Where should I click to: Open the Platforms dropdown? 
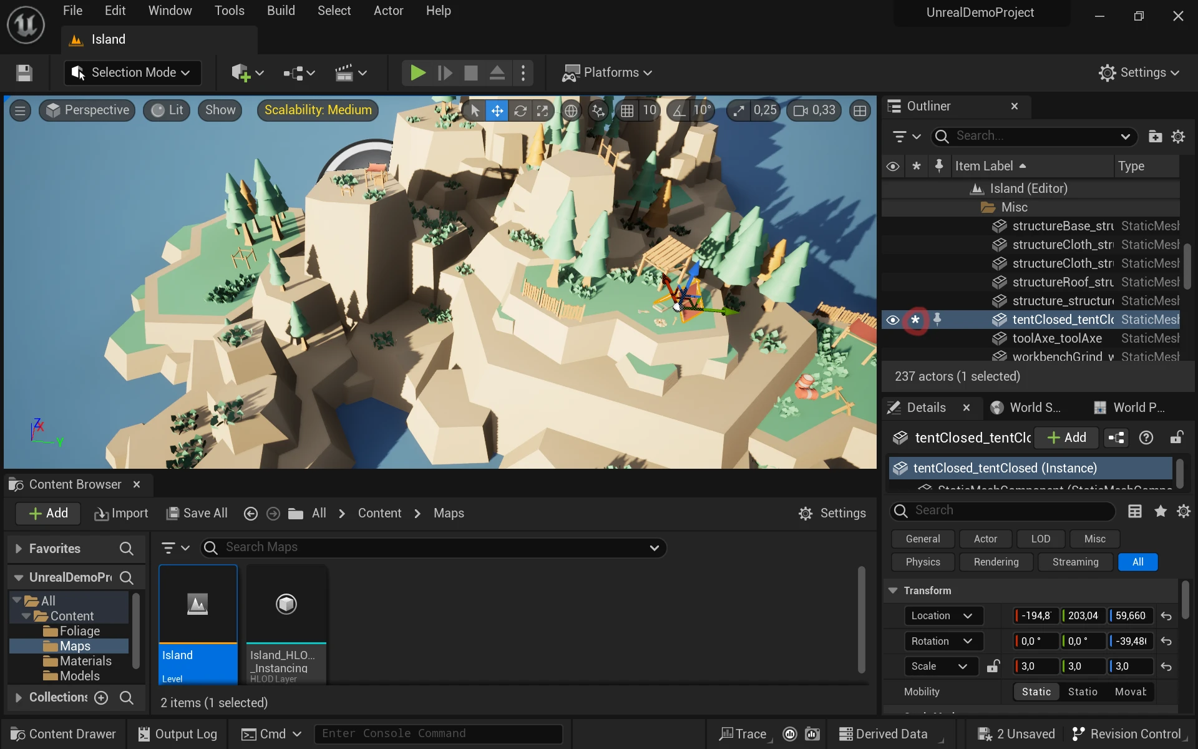pos(607,72)
